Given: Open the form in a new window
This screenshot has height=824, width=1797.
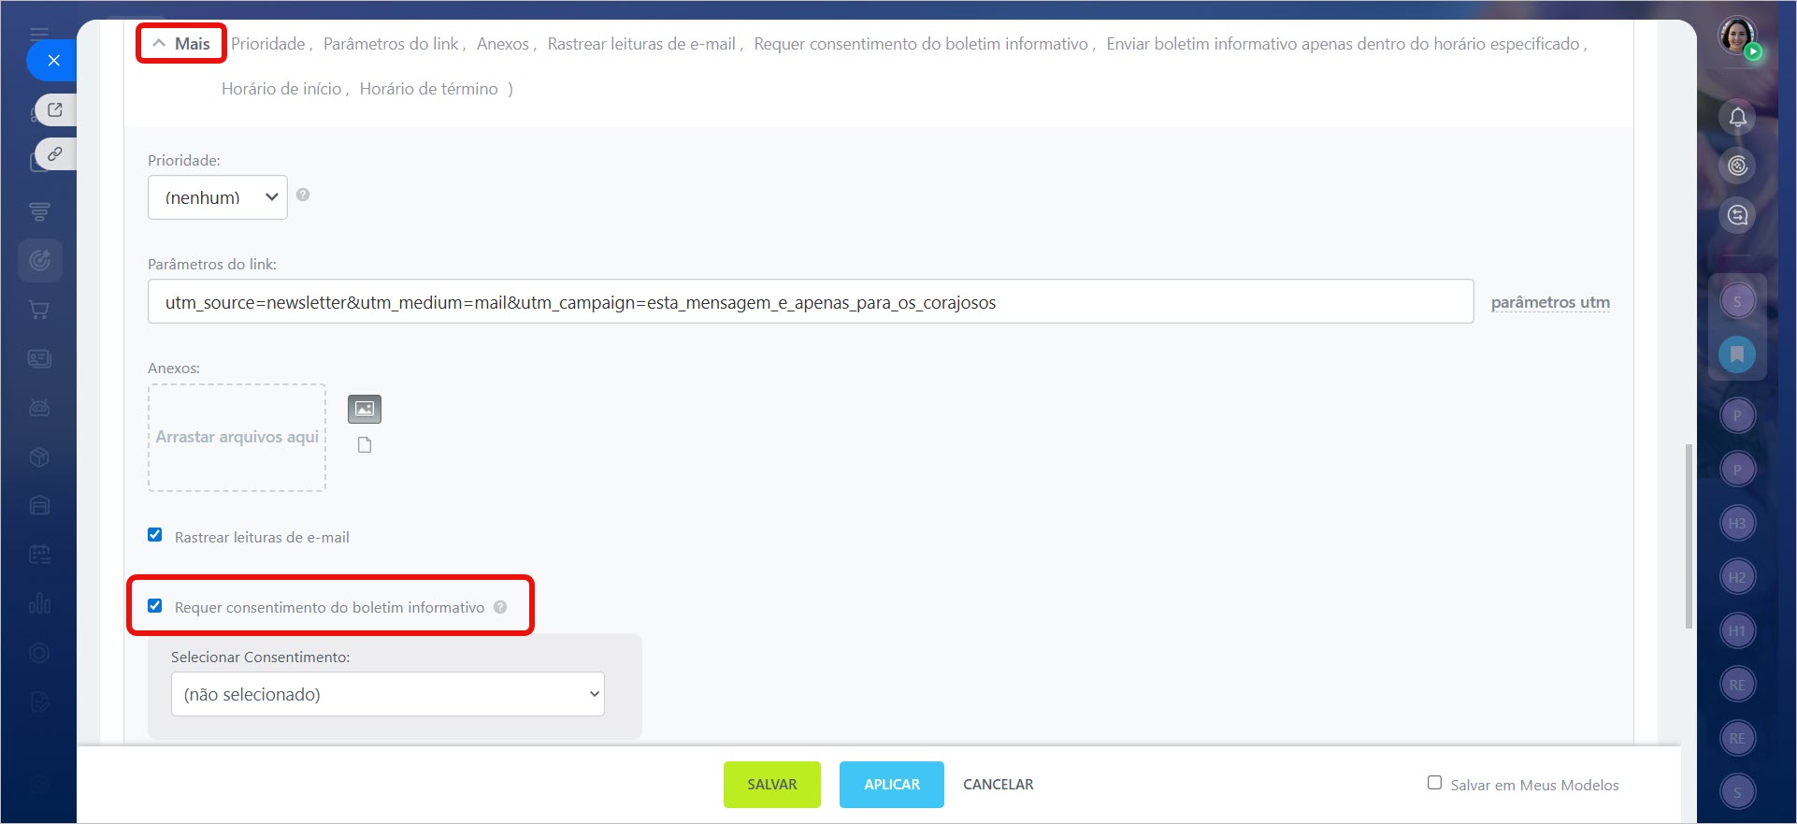Looking at the screenshot, I should pyautogui.click(x=55, y=109).
